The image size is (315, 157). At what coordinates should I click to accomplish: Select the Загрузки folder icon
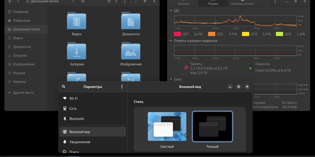76,51
